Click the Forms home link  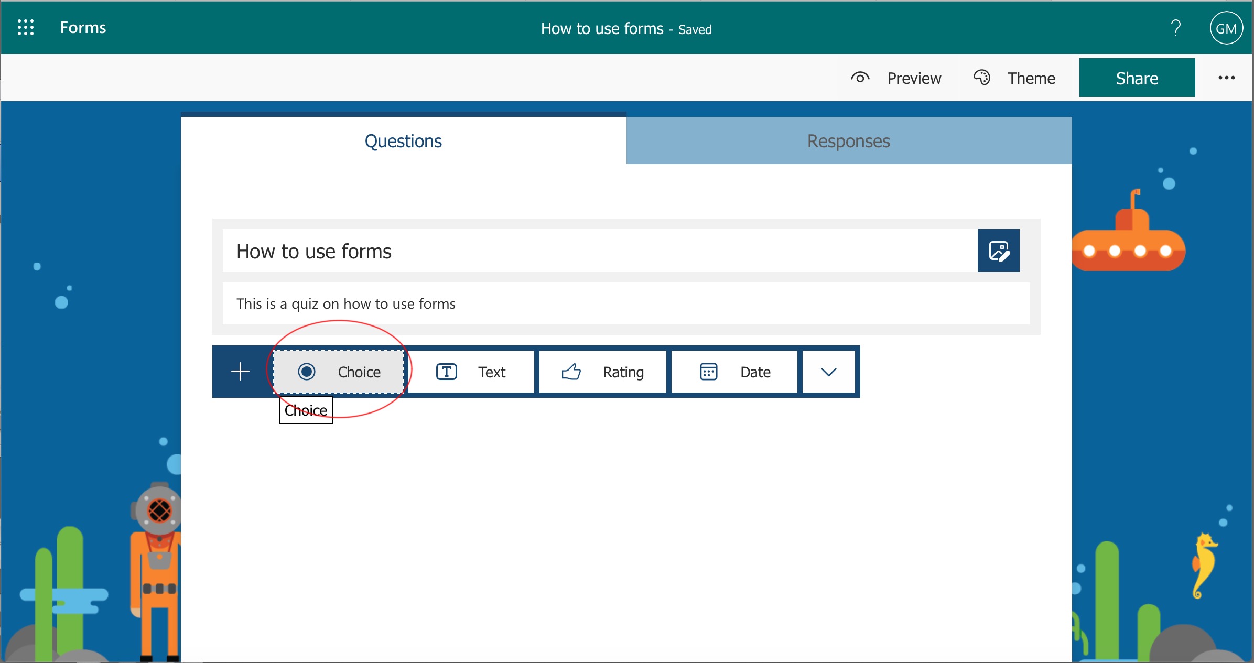tap(83, 27)
